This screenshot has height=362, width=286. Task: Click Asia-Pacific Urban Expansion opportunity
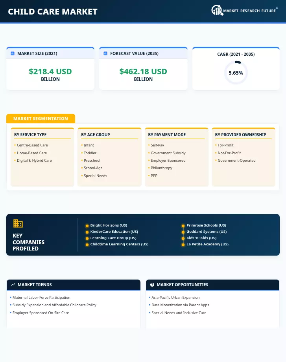pyautogui.click(x=175, y=298)
